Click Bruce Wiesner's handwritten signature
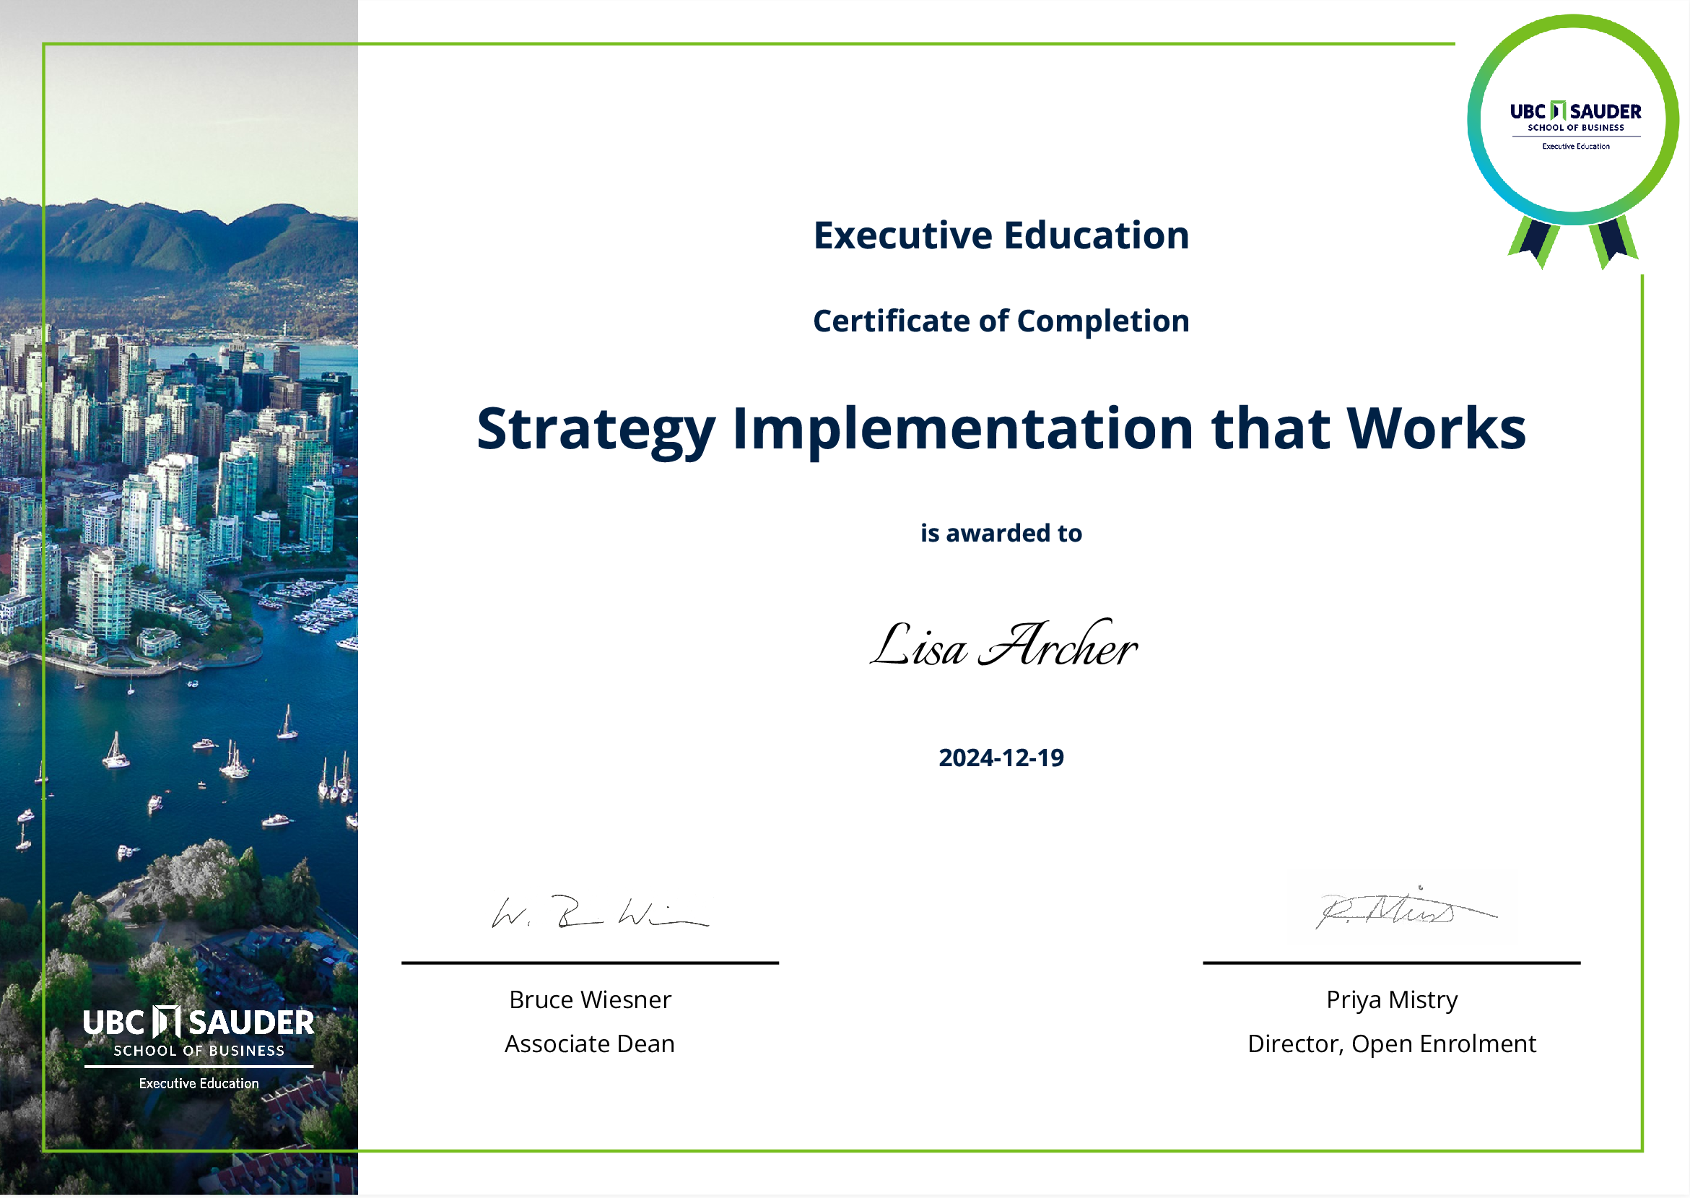The height and width of the screenshot is (1198, 1690). coord(598,913)
